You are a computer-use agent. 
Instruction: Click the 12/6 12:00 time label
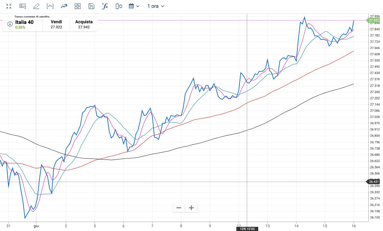pyautogui.click(x=247, y=229)
